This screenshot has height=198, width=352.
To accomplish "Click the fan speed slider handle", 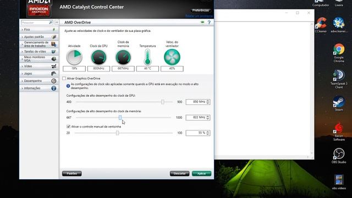I will point(117,133).
